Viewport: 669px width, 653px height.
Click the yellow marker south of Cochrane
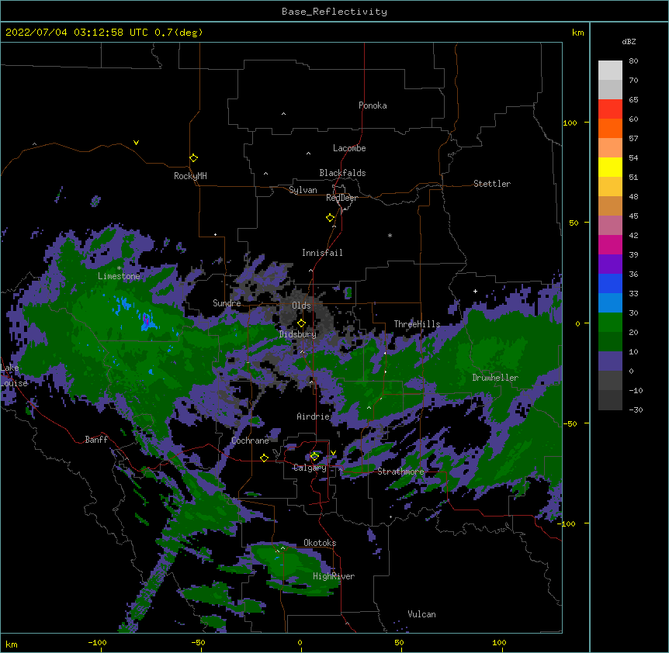click(x=264, y=458)
